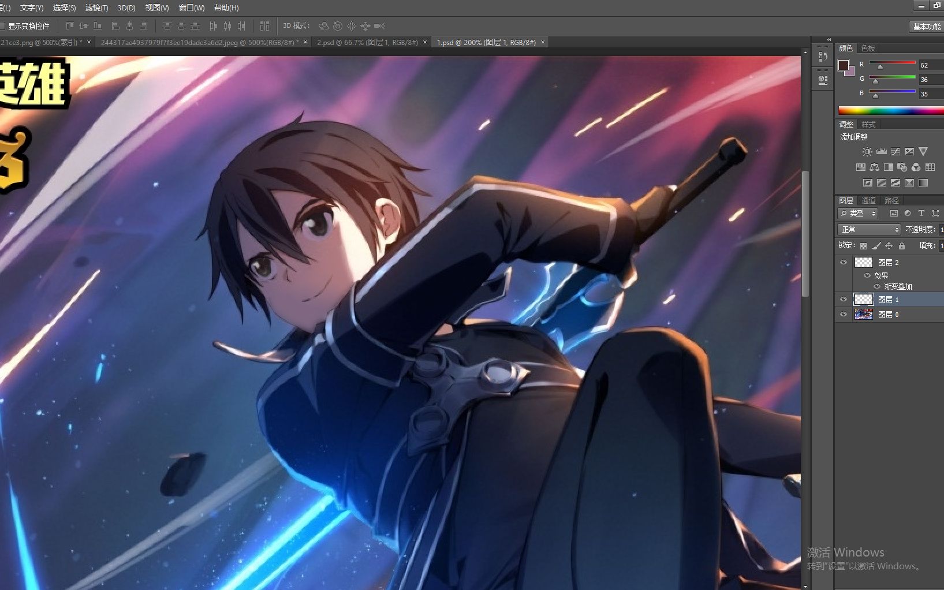
Task: Close the 1.psd document tab
Action: click(543, 42)
